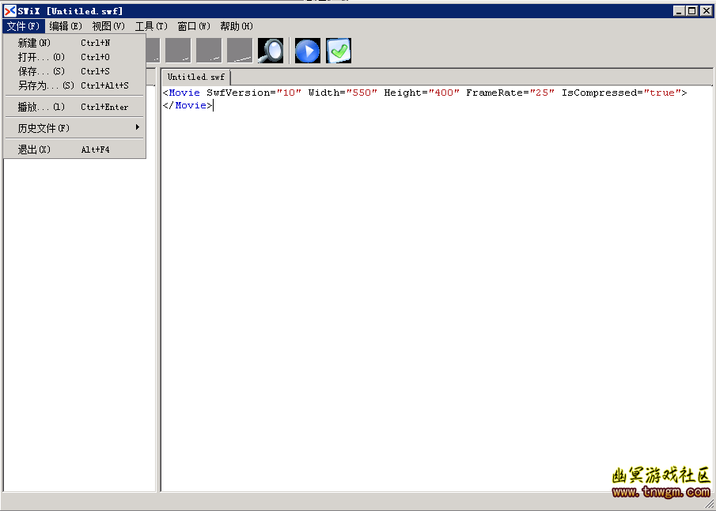Image resolution: width=716 pixels, height=511 pixels.
Task: Open the 帮助(H) menu
Action: (x=237, y=26)
